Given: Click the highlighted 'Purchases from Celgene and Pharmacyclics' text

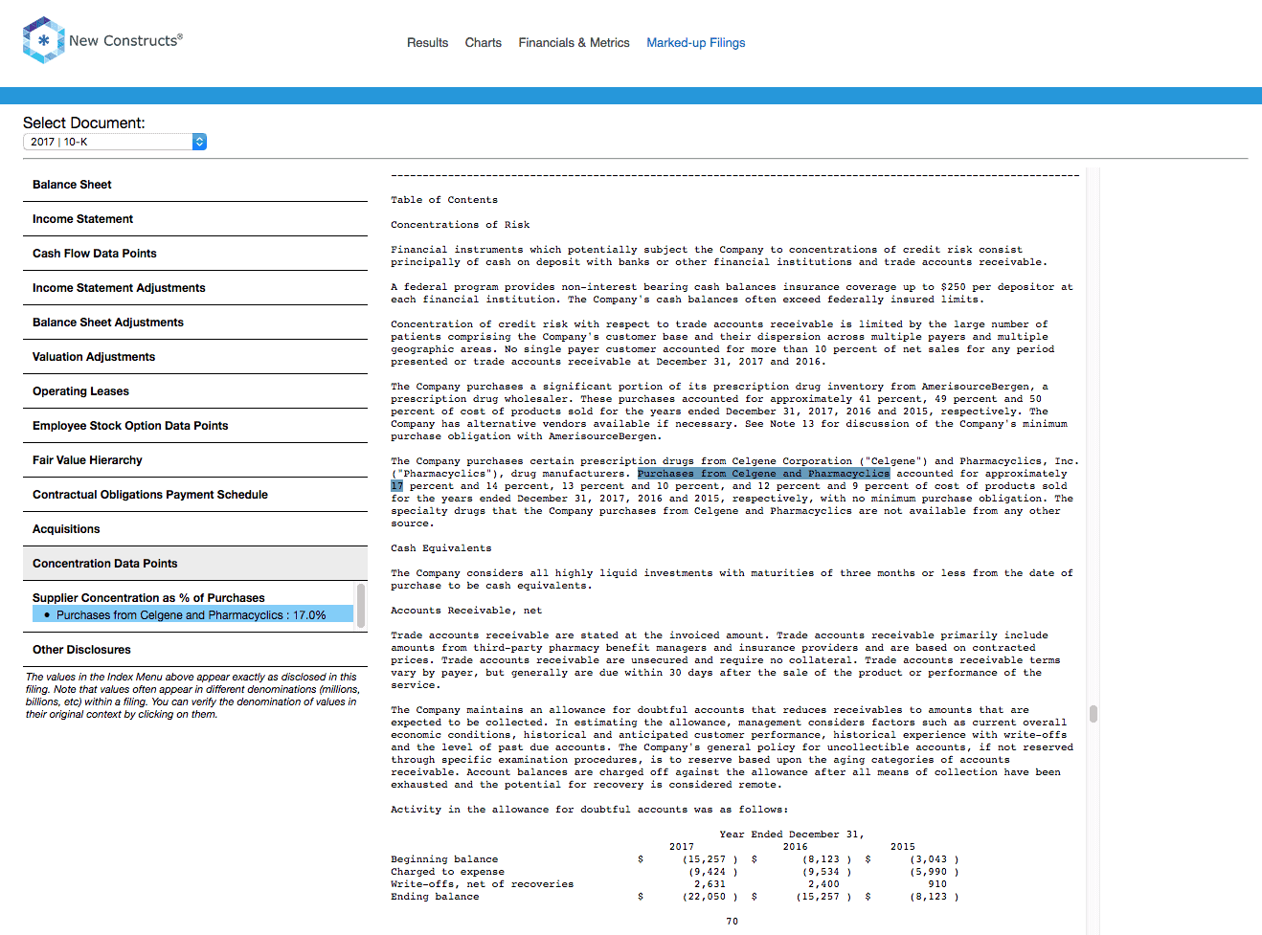Looking at the screenshot, I should 763,474.
